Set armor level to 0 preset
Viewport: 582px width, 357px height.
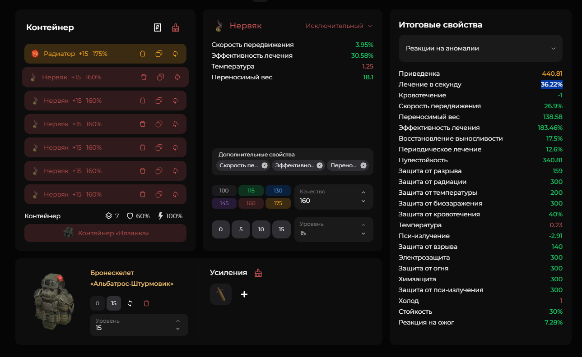coord(98,303)
